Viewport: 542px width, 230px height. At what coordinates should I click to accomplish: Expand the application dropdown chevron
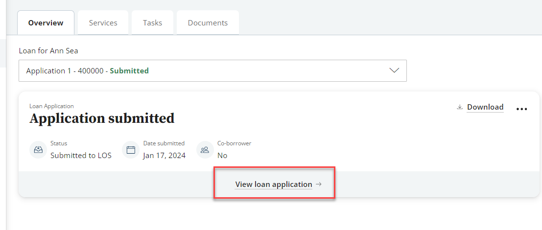(x=394, y=70)
